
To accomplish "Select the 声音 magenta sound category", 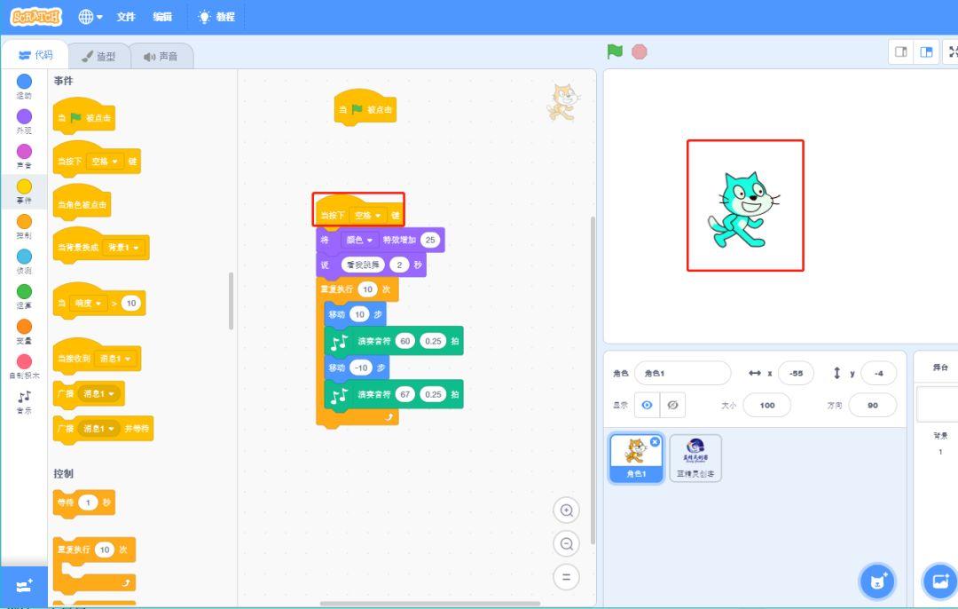I will point(24,156).
